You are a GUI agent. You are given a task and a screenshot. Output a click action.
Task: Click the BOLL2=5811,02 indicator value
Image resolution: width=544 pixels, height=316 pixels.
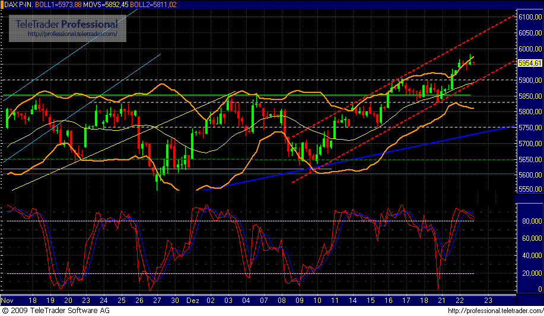[153, 5]
